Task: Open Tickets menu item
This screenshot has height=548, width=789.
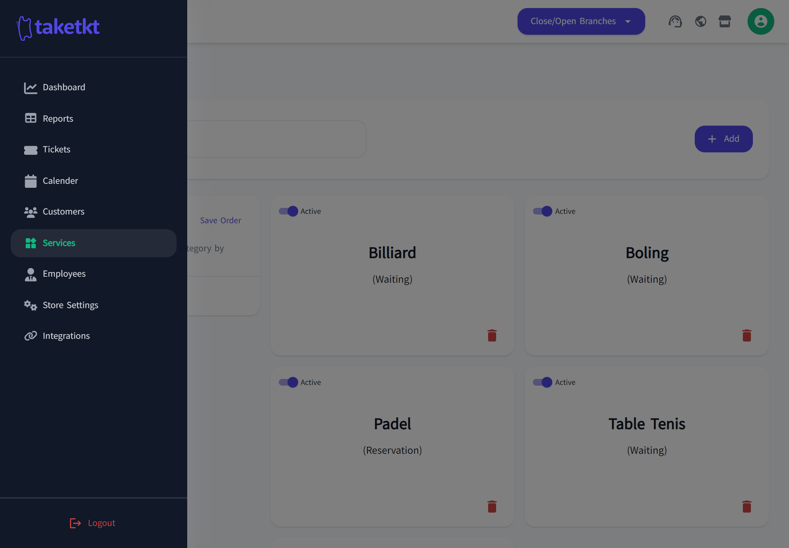Action: pyautogui.click(x=93, y=150)
